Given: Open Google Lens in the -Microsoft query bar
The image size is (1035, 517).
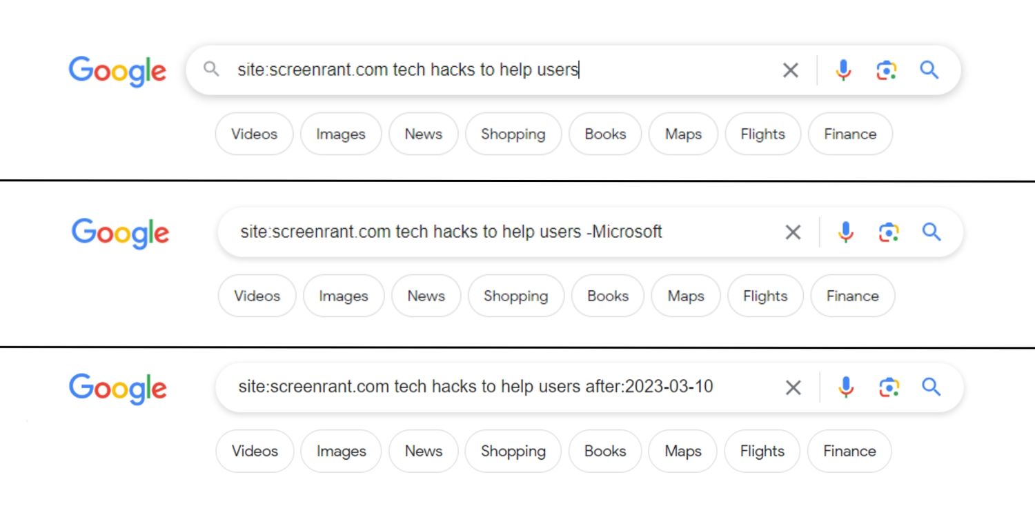Looking at the screenshot, I should [x=889, y=232].
